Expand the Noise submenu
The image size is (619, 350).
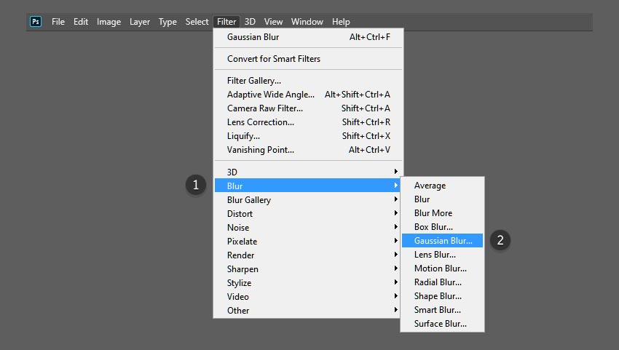(238, 228)
